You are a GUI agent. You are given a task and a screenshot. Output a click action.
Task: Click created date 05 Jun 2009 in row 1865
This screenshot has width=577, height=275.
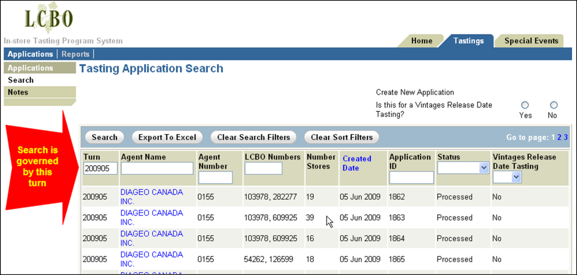(360, 259)
